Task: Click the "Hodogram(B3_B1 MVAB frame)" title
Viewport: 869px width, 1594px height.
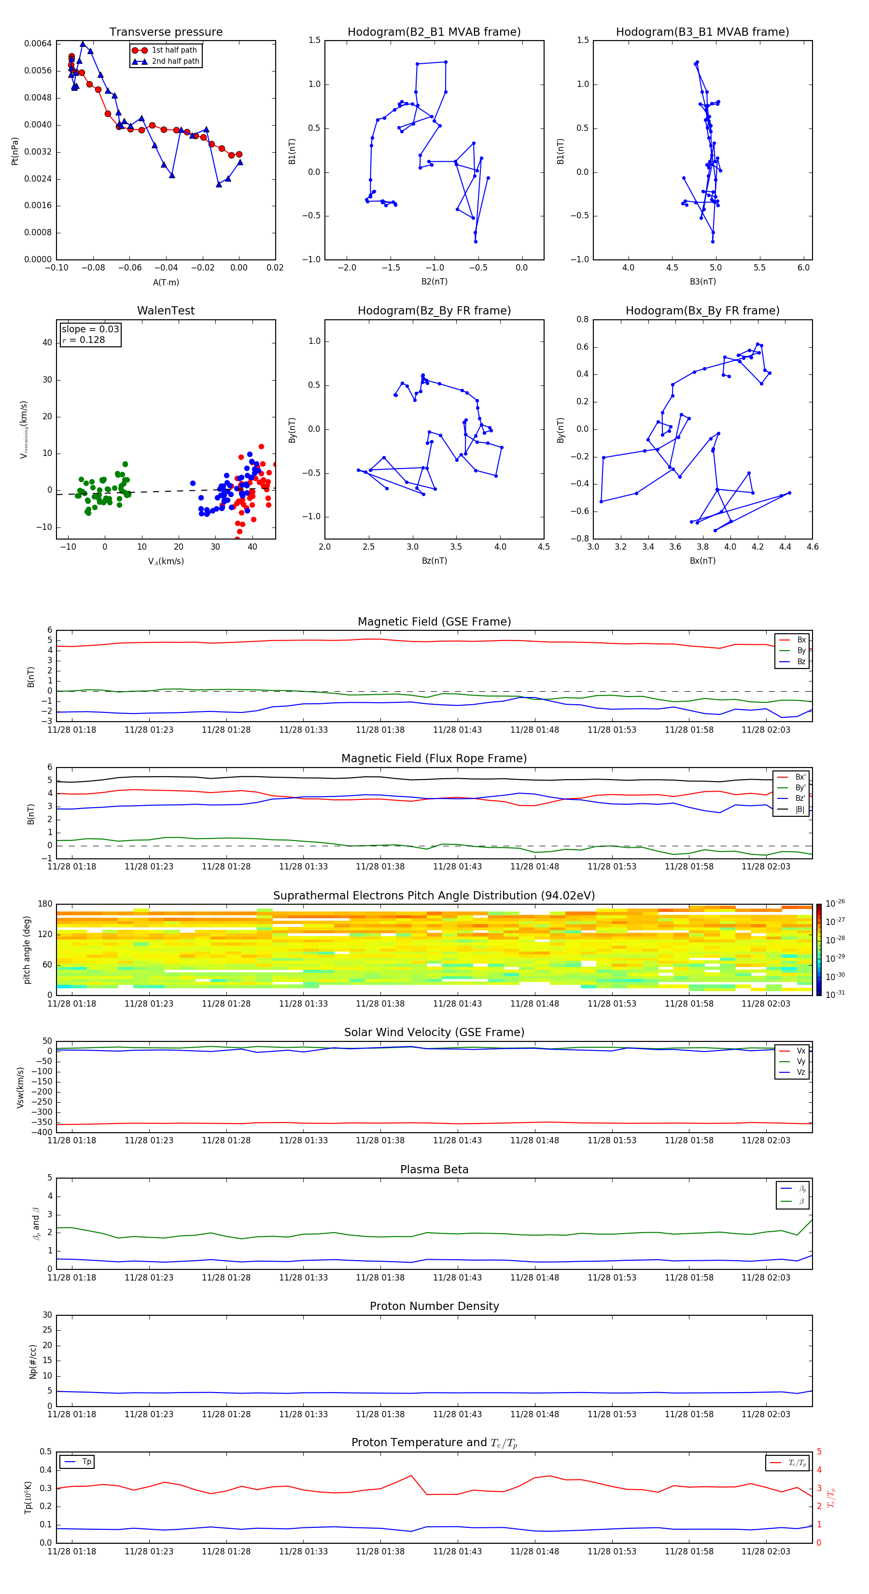Action: 702,32
